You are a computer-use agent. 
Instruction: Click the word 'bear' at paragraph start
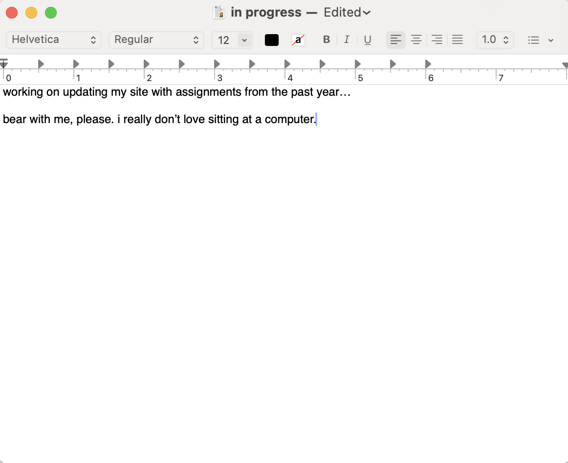[x=15, y=120]
